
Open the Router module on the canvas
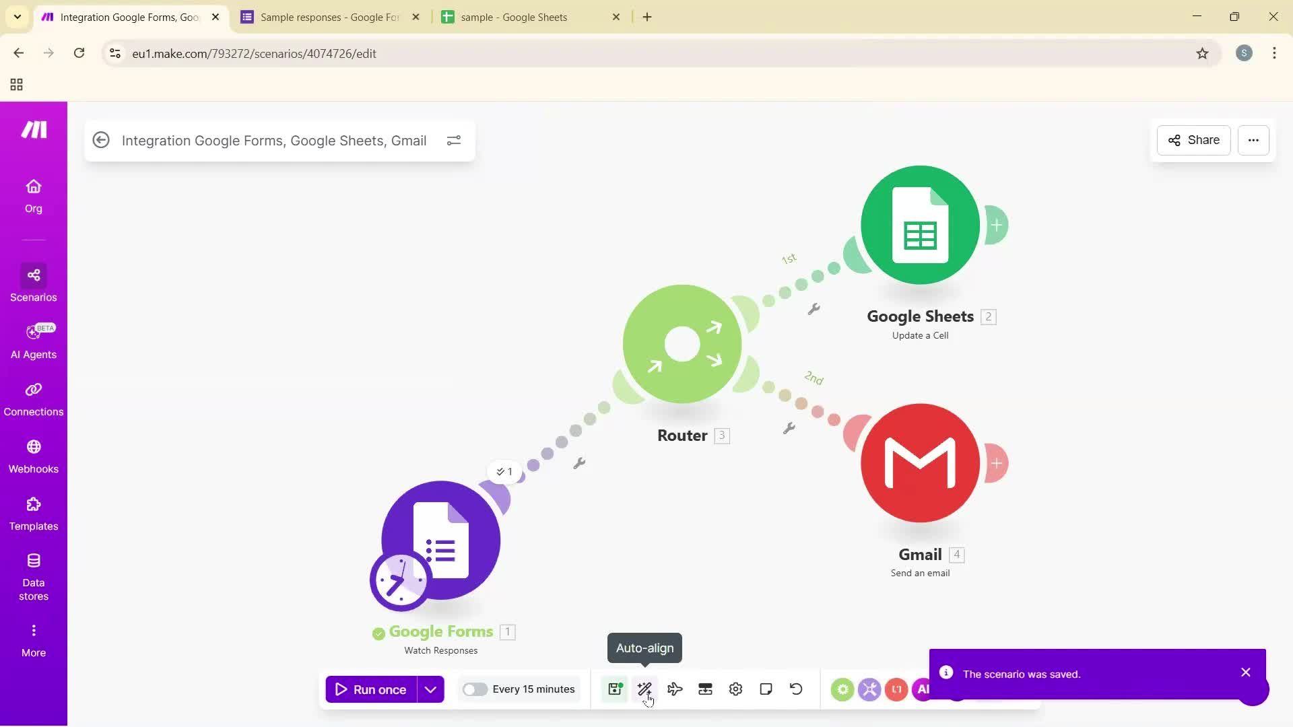(x=682, y=344)
